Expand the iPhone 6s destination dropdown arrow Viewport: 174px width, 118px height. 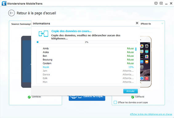[162, 23]
